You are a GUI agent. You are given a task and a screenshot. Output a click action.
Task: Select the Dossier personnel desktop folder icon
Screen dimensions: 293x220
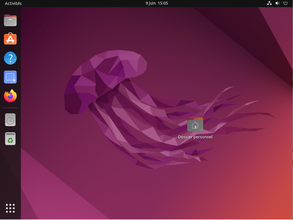click(x=195, y=124)
